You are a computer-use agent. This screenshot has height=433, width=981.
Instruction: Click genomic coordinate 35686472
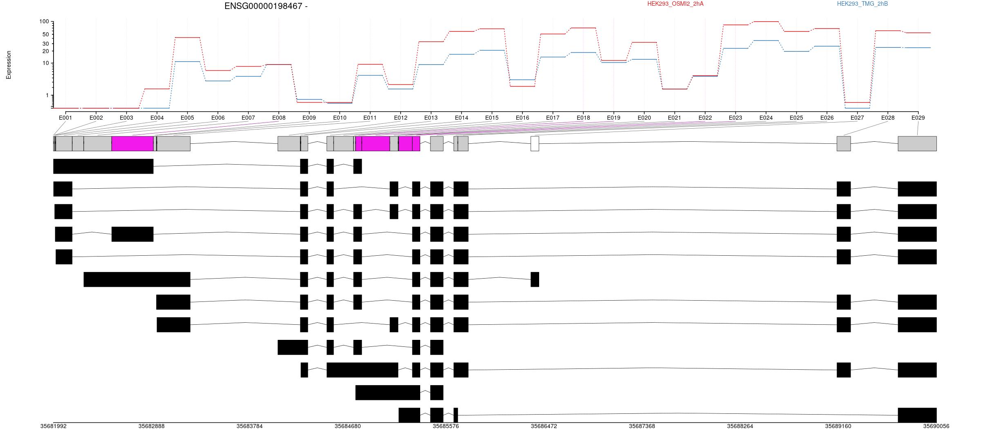(544, 426)
